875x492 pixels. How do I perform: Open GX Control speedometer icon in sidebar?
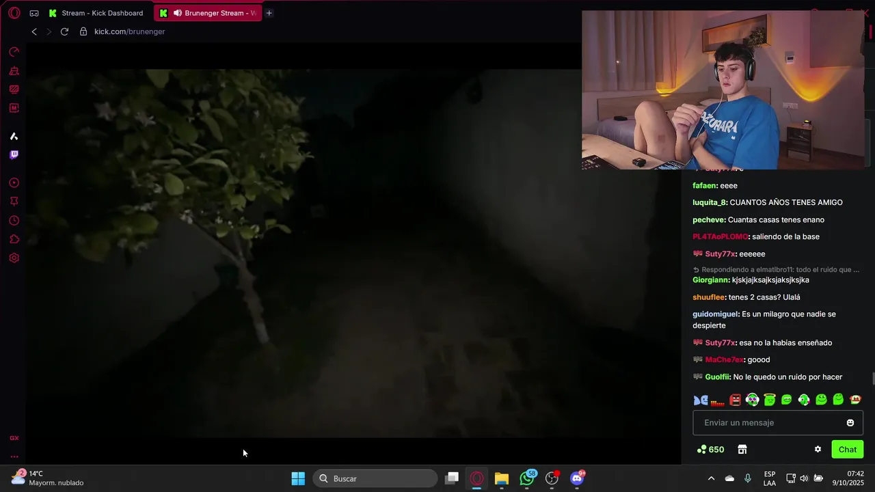coord(14,52)
